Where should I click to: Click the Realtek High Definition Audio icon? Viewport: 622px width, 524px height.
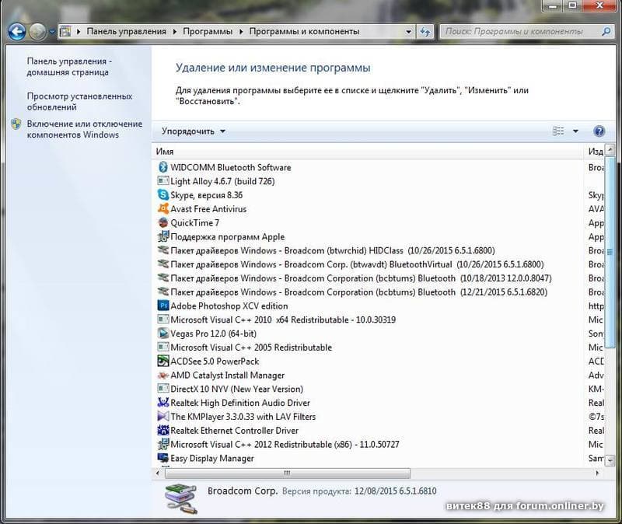click(x=163, y=403)
